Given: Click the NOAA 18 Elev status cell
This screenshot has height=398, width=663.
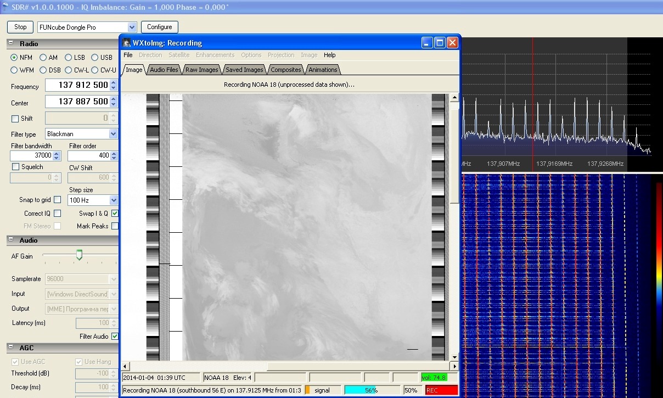Looking at the screenshot, I should pyautogui.click(x=227, y=377).
